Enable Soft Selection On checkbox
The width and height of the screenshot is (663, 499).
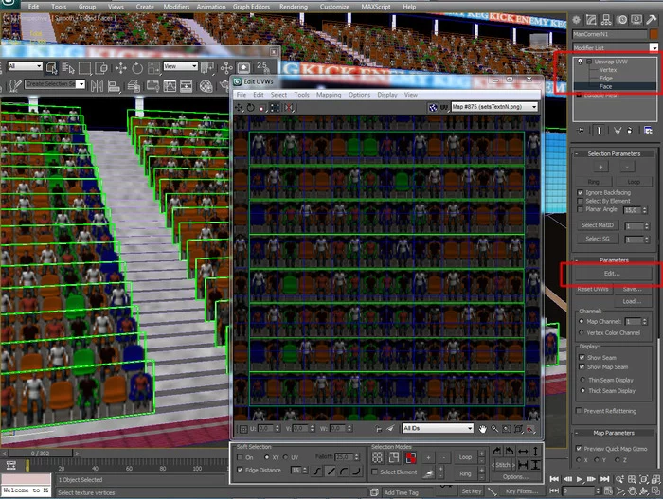(241, 457)
